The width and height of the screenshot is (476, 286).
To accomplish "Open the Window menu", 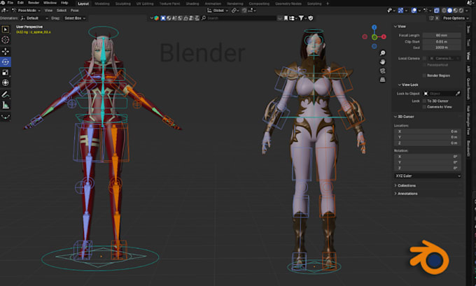I will (50, 3).
